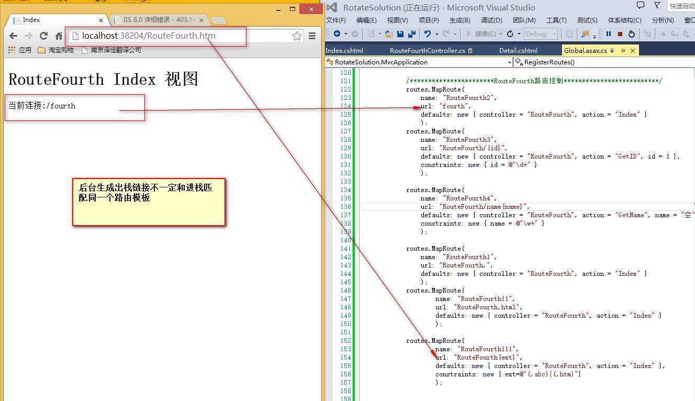This screenshot has width=695, height=401.
Task: Click the RouteFourth Index 视图 heading
Action: pyautogui.click(x=104, y=79)
